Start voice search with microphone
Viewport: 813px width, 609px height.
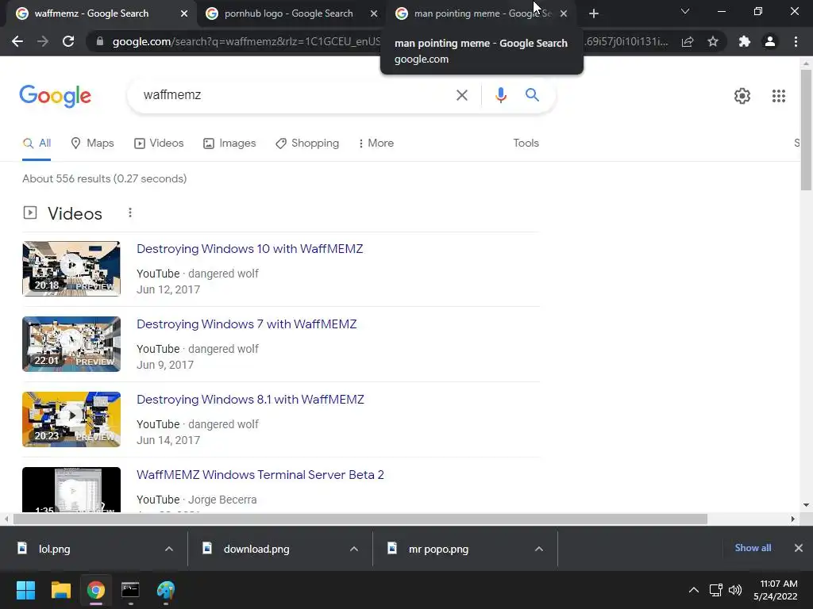click(x=500, y=95)
